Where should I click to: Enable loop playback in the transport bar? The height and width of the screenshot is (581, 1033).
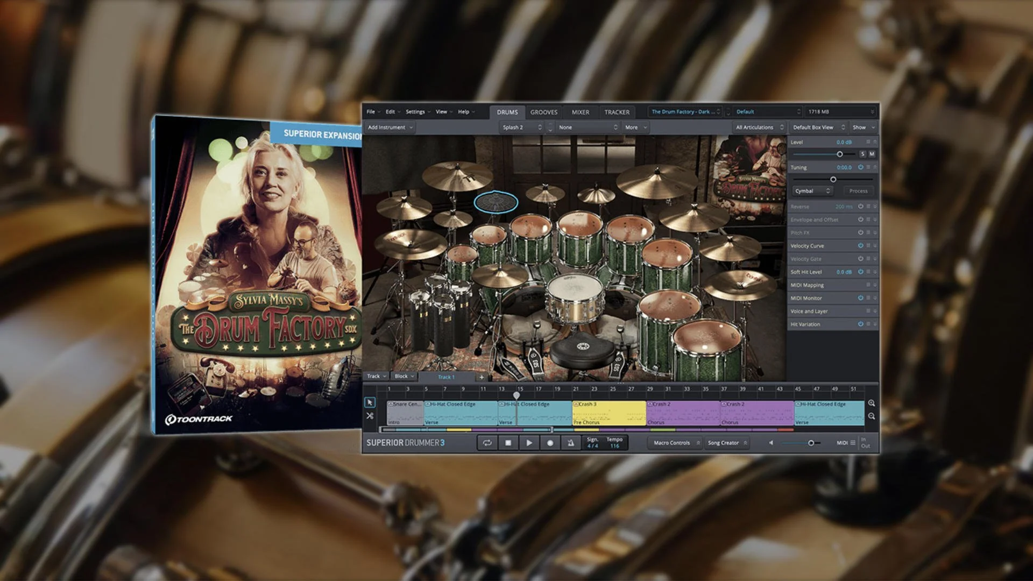click(488, 442)
